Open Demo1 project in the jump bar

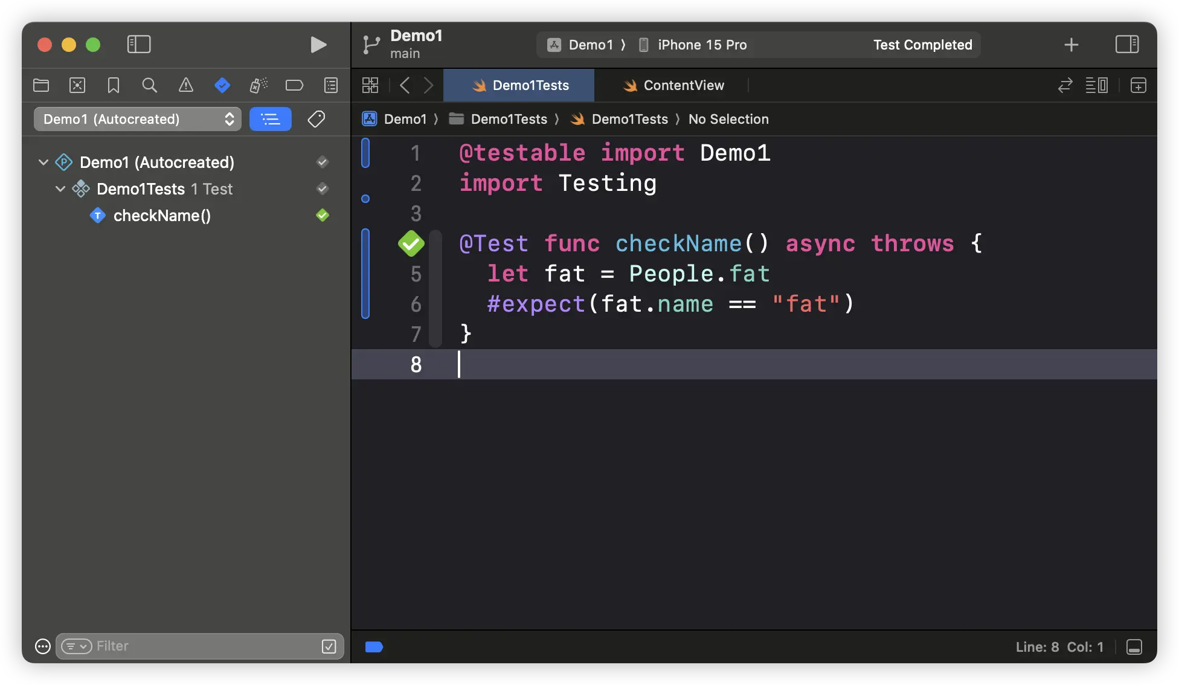point(394,119)
